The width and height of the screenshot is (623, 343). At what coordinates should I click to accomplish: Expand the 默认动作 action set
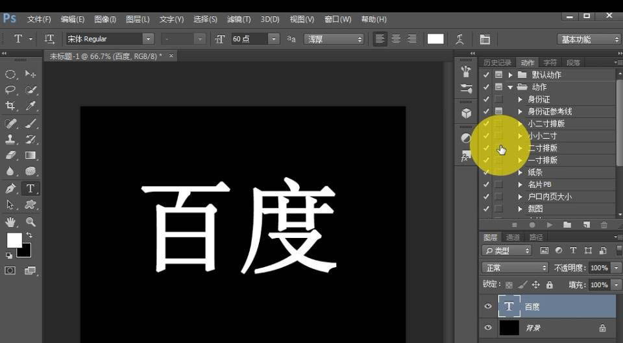coord(511,75)
